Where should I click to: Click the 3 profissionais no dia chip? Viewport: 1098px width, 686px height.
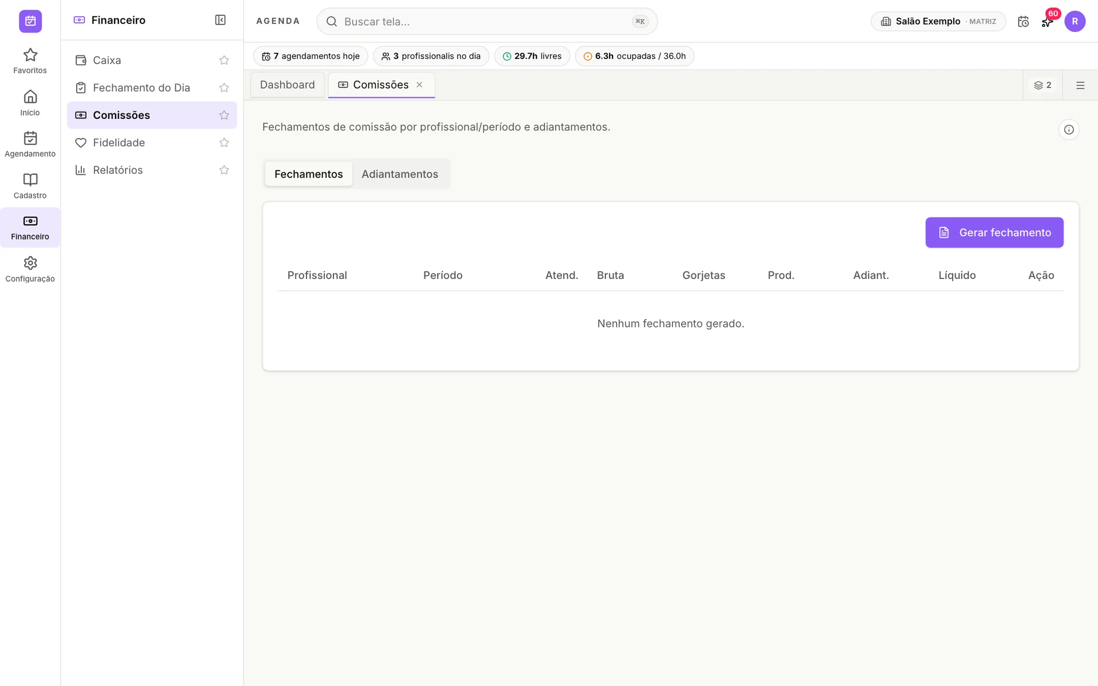tap(431, 56)
